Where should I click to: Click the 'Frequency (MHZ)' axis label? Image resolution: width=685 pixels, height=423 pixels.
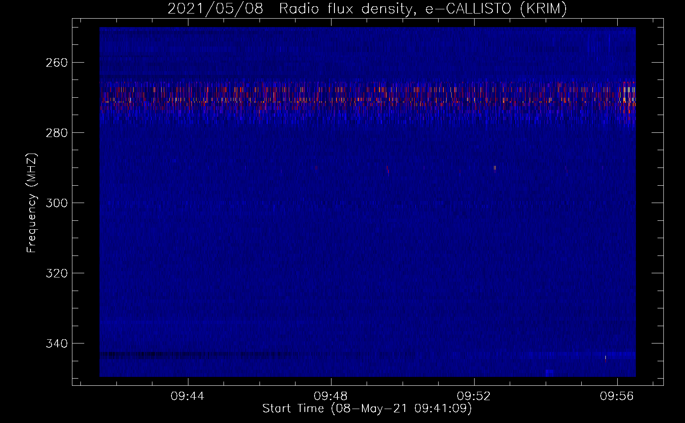click(32, 203)
